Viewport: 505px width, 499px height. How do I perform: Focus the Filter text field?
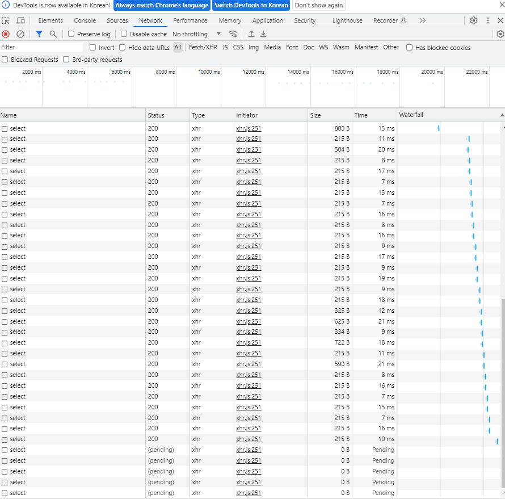point(41,47)
